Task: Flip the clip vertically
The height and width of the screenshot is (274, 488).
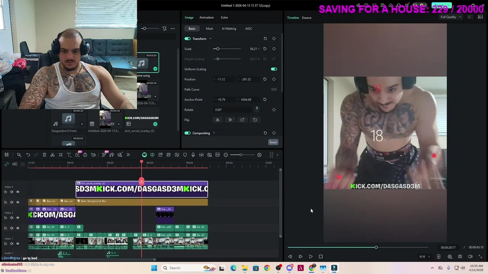Action: click(x=230, y=120)
